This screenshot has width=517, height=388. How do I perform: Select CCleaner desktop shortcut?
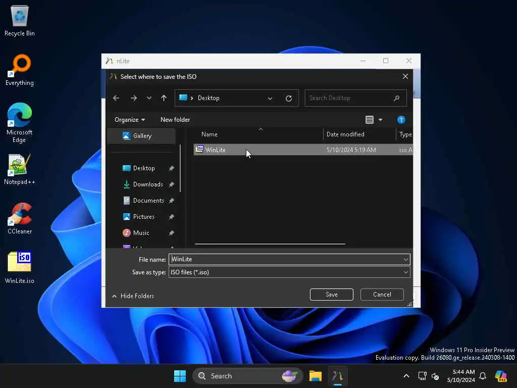20,218
